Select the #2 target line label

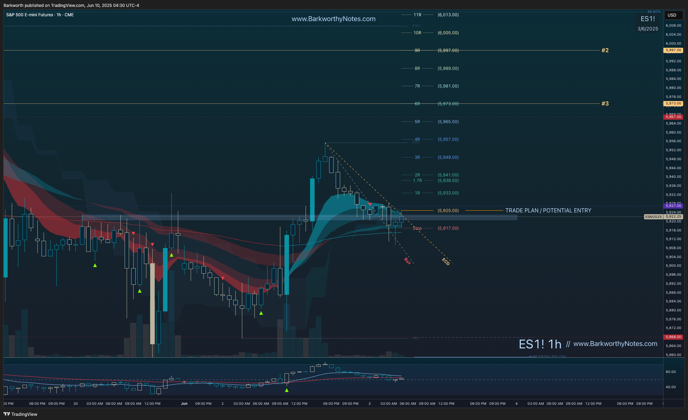point(605,50)
